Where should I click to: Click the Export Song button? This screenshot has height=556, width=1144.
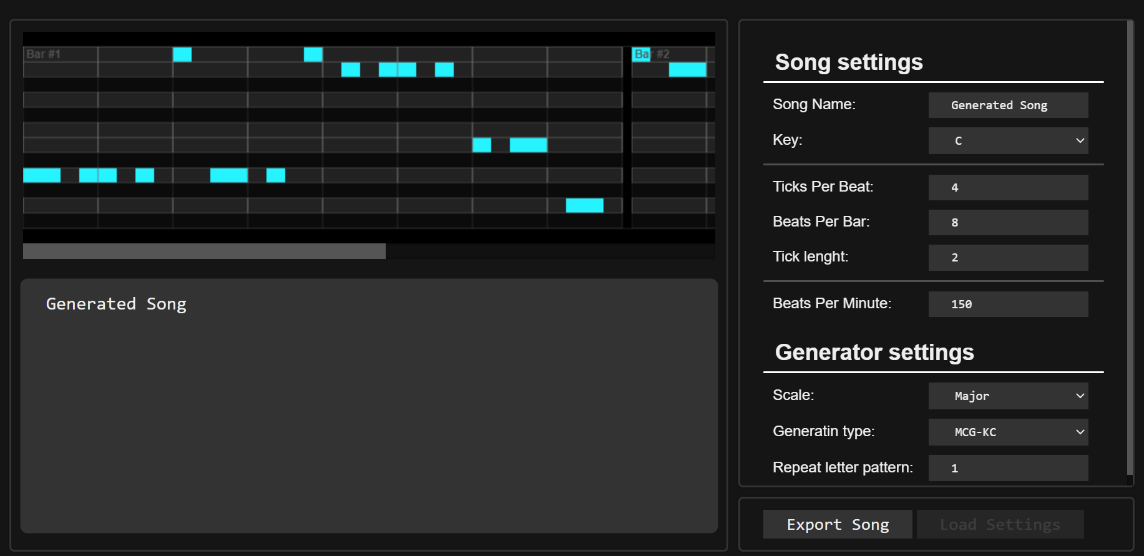837,525
